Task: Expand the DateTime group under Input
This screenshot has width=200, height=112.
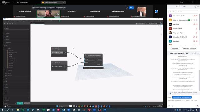Action: [x=9, y=70]
